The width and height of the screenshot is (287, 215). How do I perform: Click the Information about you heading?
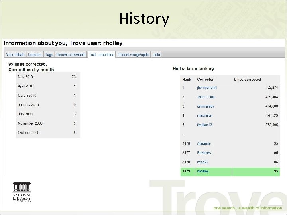[x=63, y=43]
